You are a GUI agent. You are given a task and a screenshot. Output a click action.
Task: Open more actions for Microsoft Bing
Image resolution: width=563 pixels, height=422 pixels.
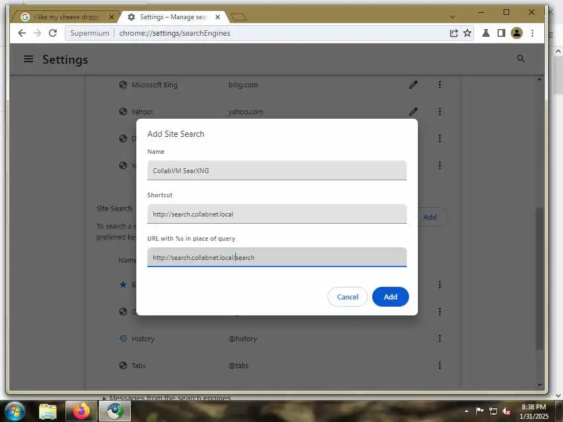(439, 85)
